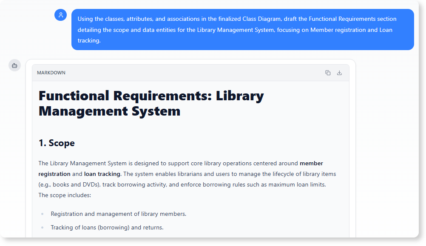Viewport: 426px width, 246px height.
Task: Click the blue user message bubble
Action: tap(242, 29)
